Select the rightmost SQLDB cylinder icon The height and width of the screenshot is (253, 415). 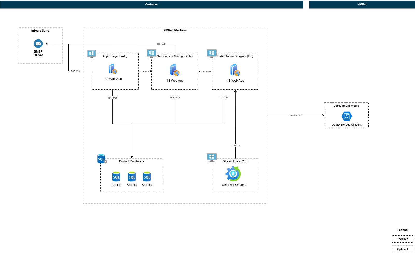(x=147, y=176)
